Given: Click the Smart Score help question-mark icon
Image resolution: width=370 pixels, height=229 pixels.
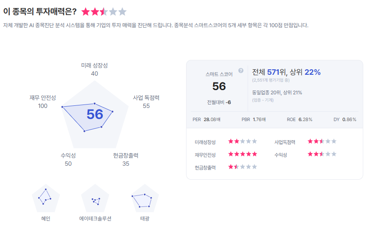Looking at the screenshot, I should (x=241, y=71).
